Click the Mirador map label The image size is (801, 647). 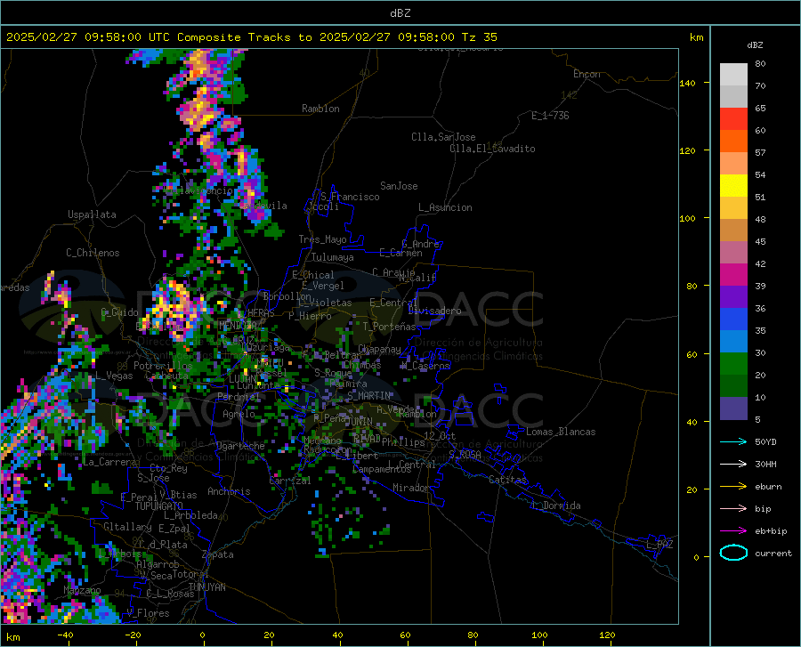(410, 488)
